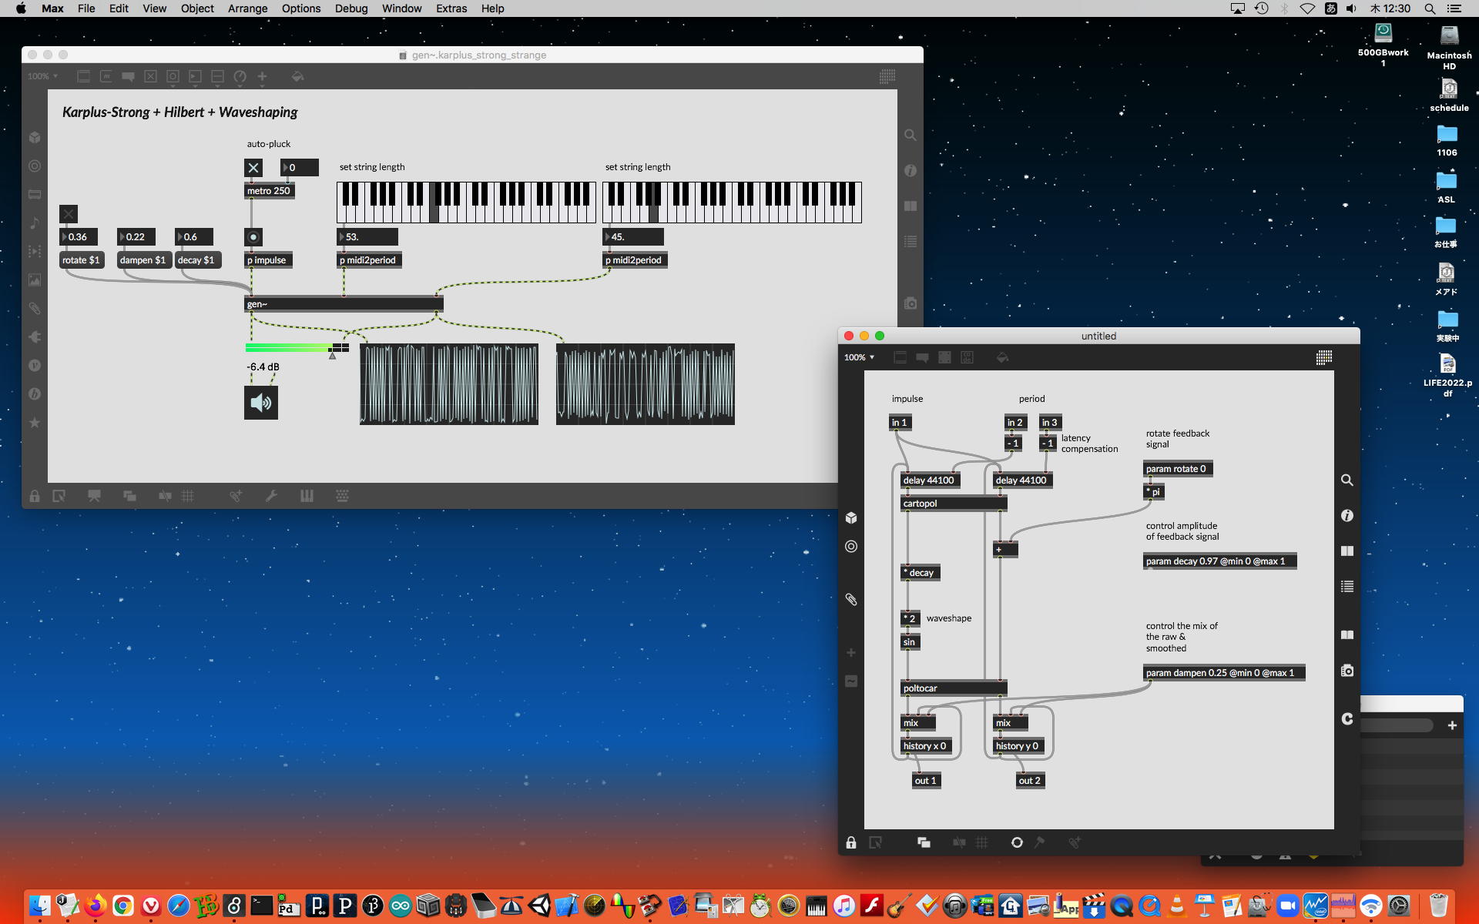
Task: Toggle the auto-pluck metro switch
Action: (x=253, y=167)
